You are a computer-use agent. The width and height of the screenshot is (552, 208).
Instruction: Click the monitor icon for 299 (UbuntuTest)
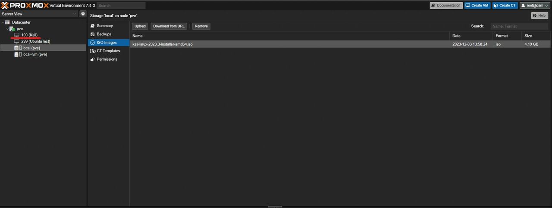click(x=17, y=41)
